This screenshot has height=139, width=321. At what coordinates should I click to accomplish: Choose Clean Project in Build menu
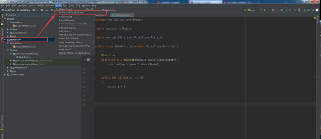pyautogui.click(x=75, y=17)
